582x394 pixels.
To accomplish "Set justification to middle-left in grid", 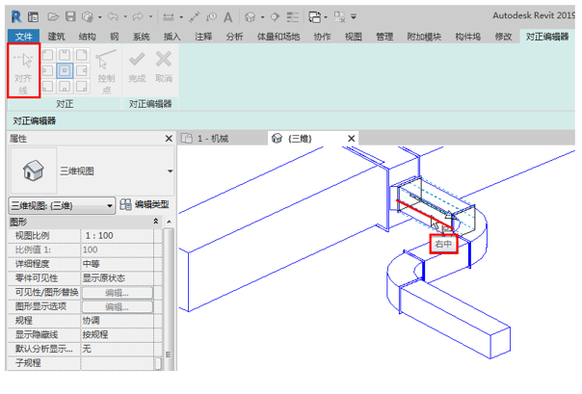I will pyautogui.click(x=47, y=70).
